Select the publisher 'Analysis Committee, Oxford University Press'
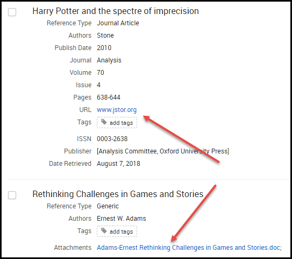 coord(163,151)
